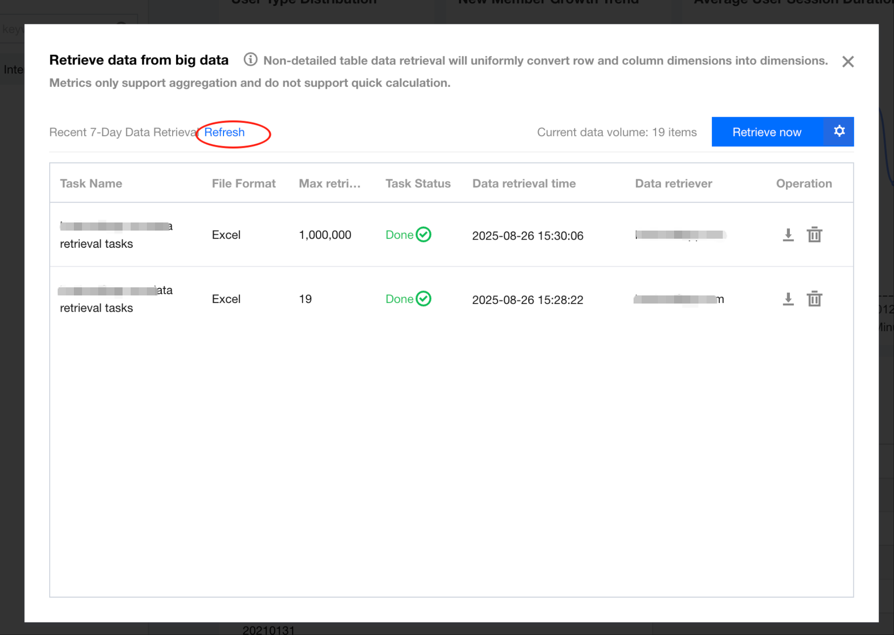894x635 pixels.
Task: Delete the 15:28:22 retrieval task
Action: (x=814, y=299)
